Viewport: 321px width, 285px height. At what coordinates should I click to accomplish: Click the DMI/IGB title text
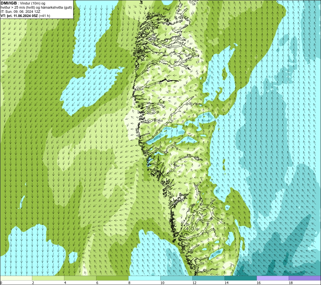(9, 3)
